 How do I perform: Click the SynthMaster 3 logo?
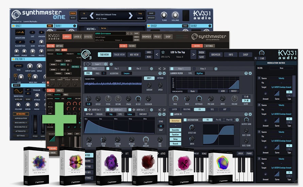point(86,54)
